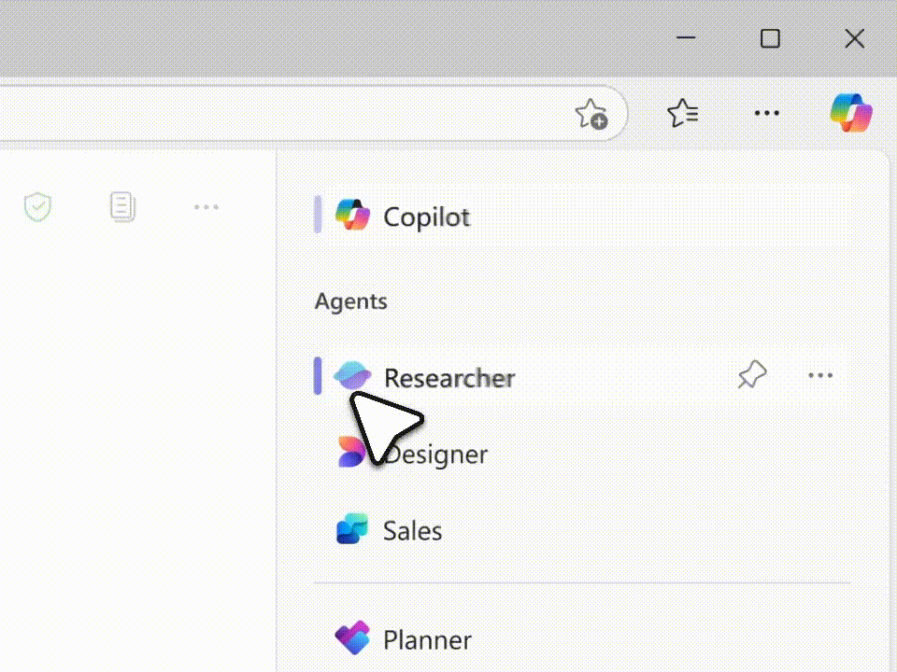Open the side panel ellipsis options

coord(206,207)
